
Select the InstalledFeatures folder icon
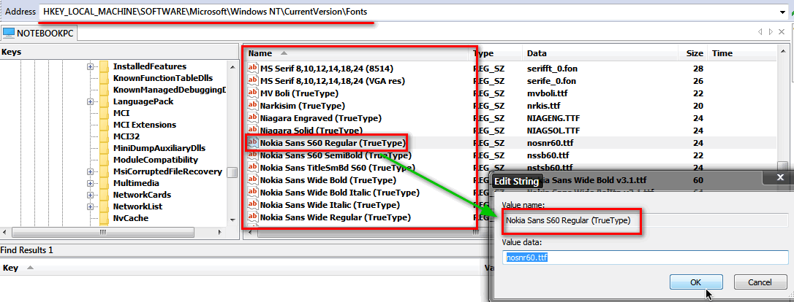pyautogui.click(x=105, y=66)
